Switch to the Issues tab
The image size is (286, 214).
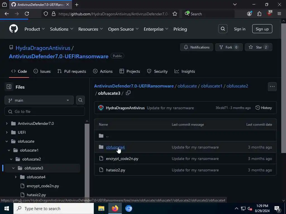coord(42,71)
